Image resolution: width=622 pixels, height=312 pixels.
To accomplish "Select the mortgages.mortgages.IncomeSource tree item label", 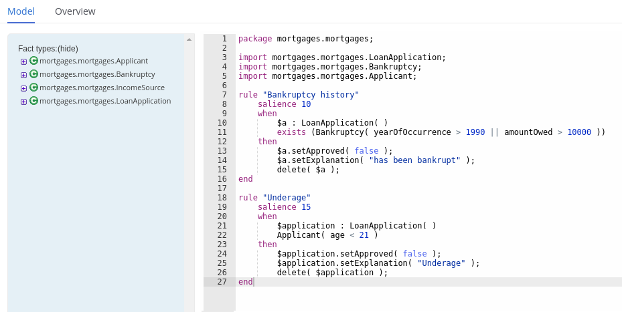I will [x=102, y=88].
